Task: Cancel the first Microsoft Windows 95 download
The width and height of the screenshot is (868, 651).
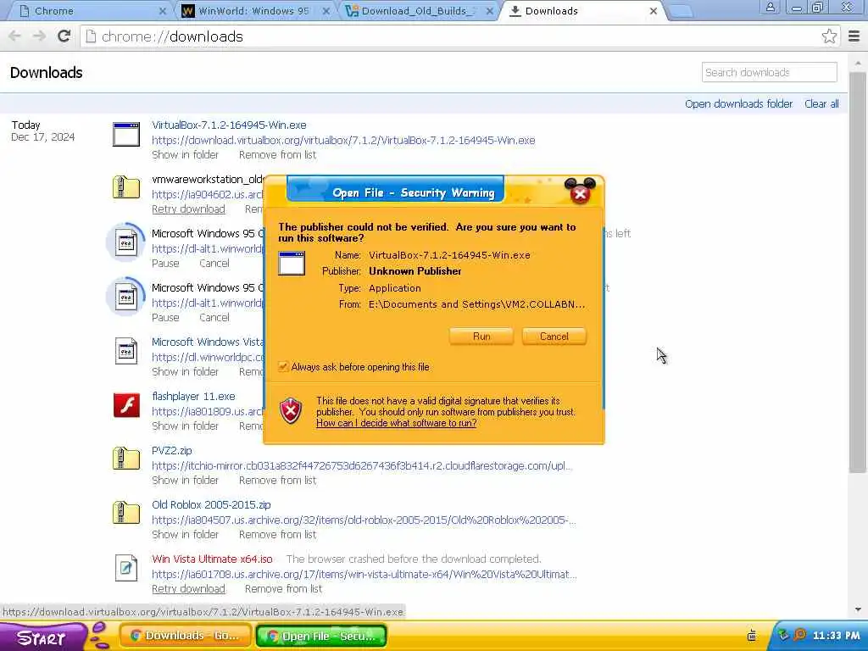Action: 214,264
